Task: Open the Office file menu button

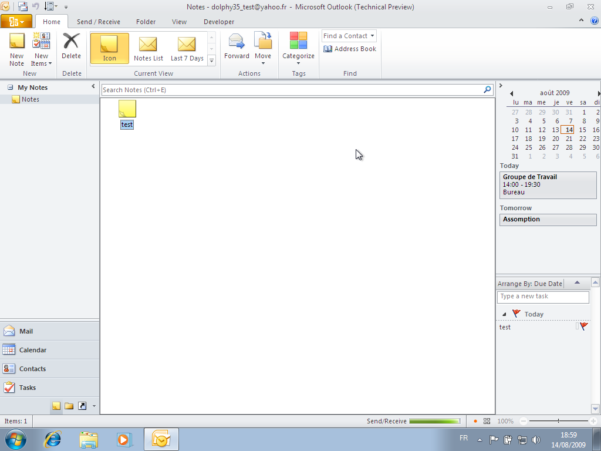Action: pyautogui.click(x=16, y=22)
